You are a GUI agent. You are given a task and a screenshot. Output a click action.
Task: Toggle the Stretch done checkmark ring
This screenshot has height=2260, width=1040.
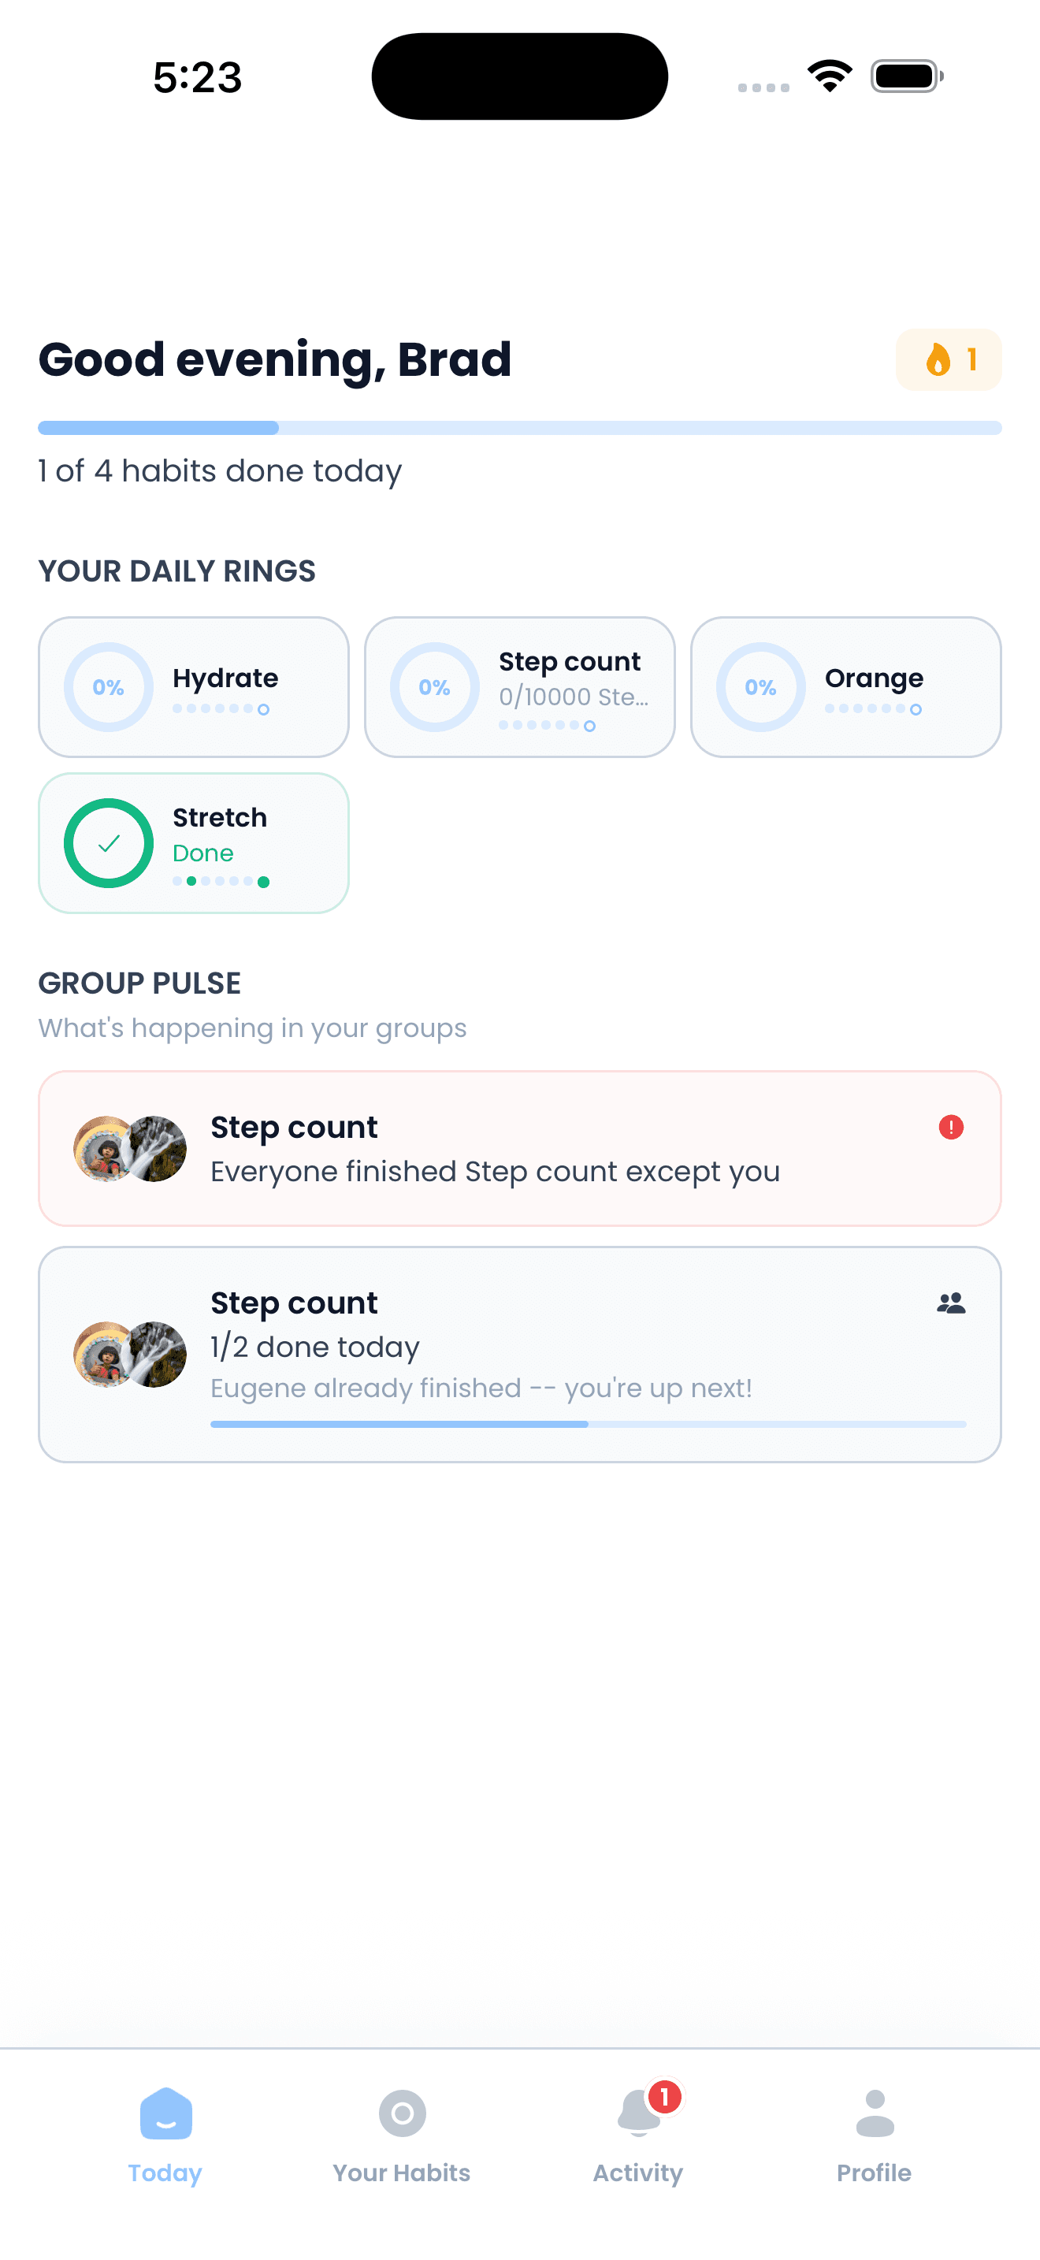coord(109,843)
